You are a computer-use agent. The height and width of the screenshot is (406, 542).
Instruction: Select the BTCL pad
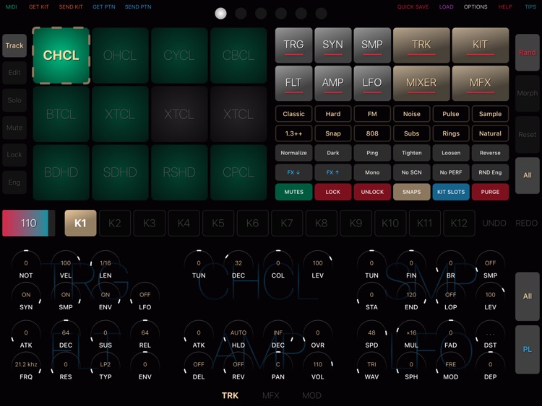[x=61, y=114]
